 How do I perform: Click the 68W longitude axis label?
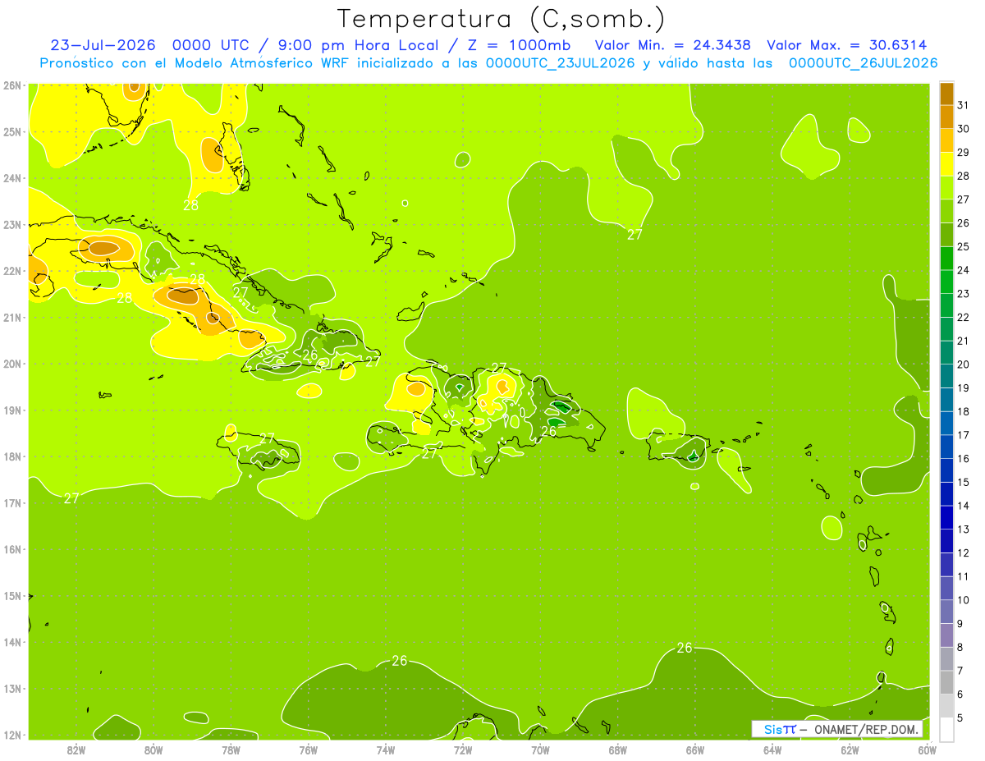pyautogui.click(x=618, y=750)
